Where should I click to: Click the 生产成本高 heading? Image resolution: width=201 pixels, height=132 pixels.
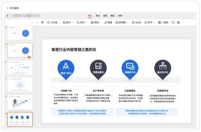(98, 91)
